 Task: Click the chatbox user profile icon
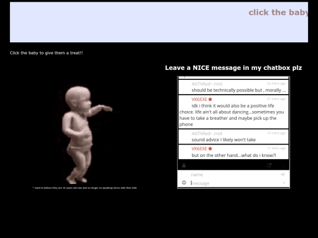(184, 166)
